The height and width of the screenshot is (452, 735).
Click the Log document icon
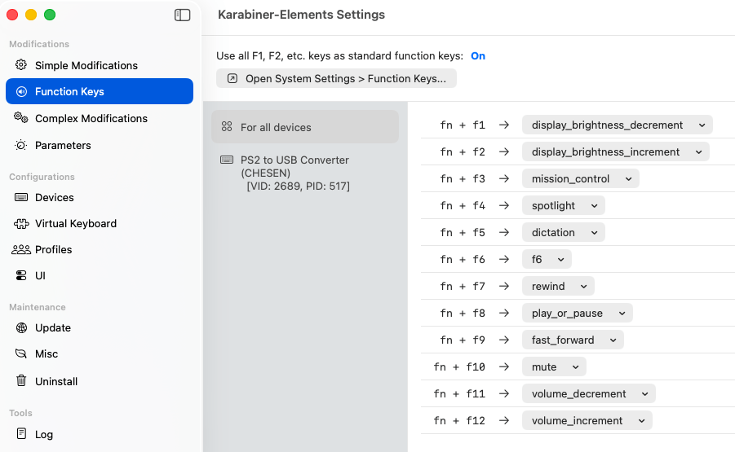click(x=21, y=434)
